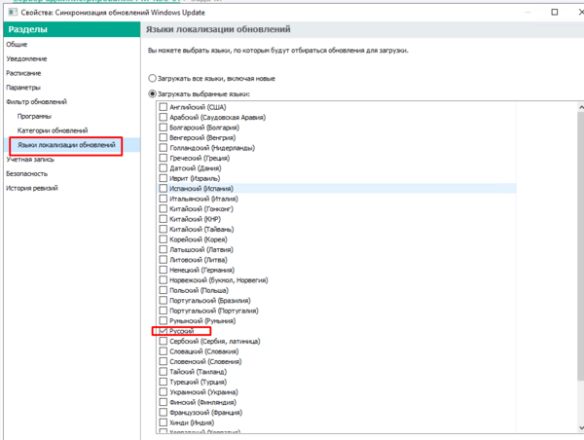Check the Турецкий (Турция) checkbox
Screen dimensions: 584x440
point(164,382)
